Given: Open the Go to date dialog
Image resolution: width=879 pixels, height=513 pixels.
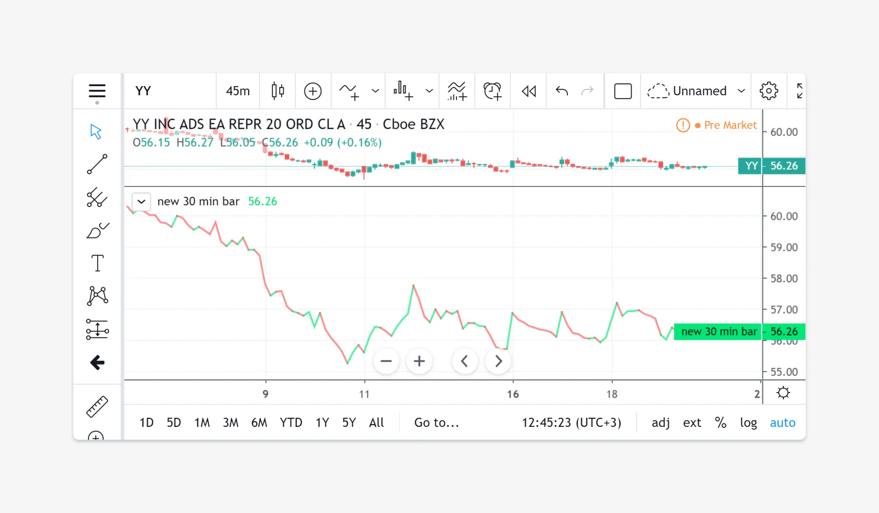Looking at the screenshot, I should (436, 422).
